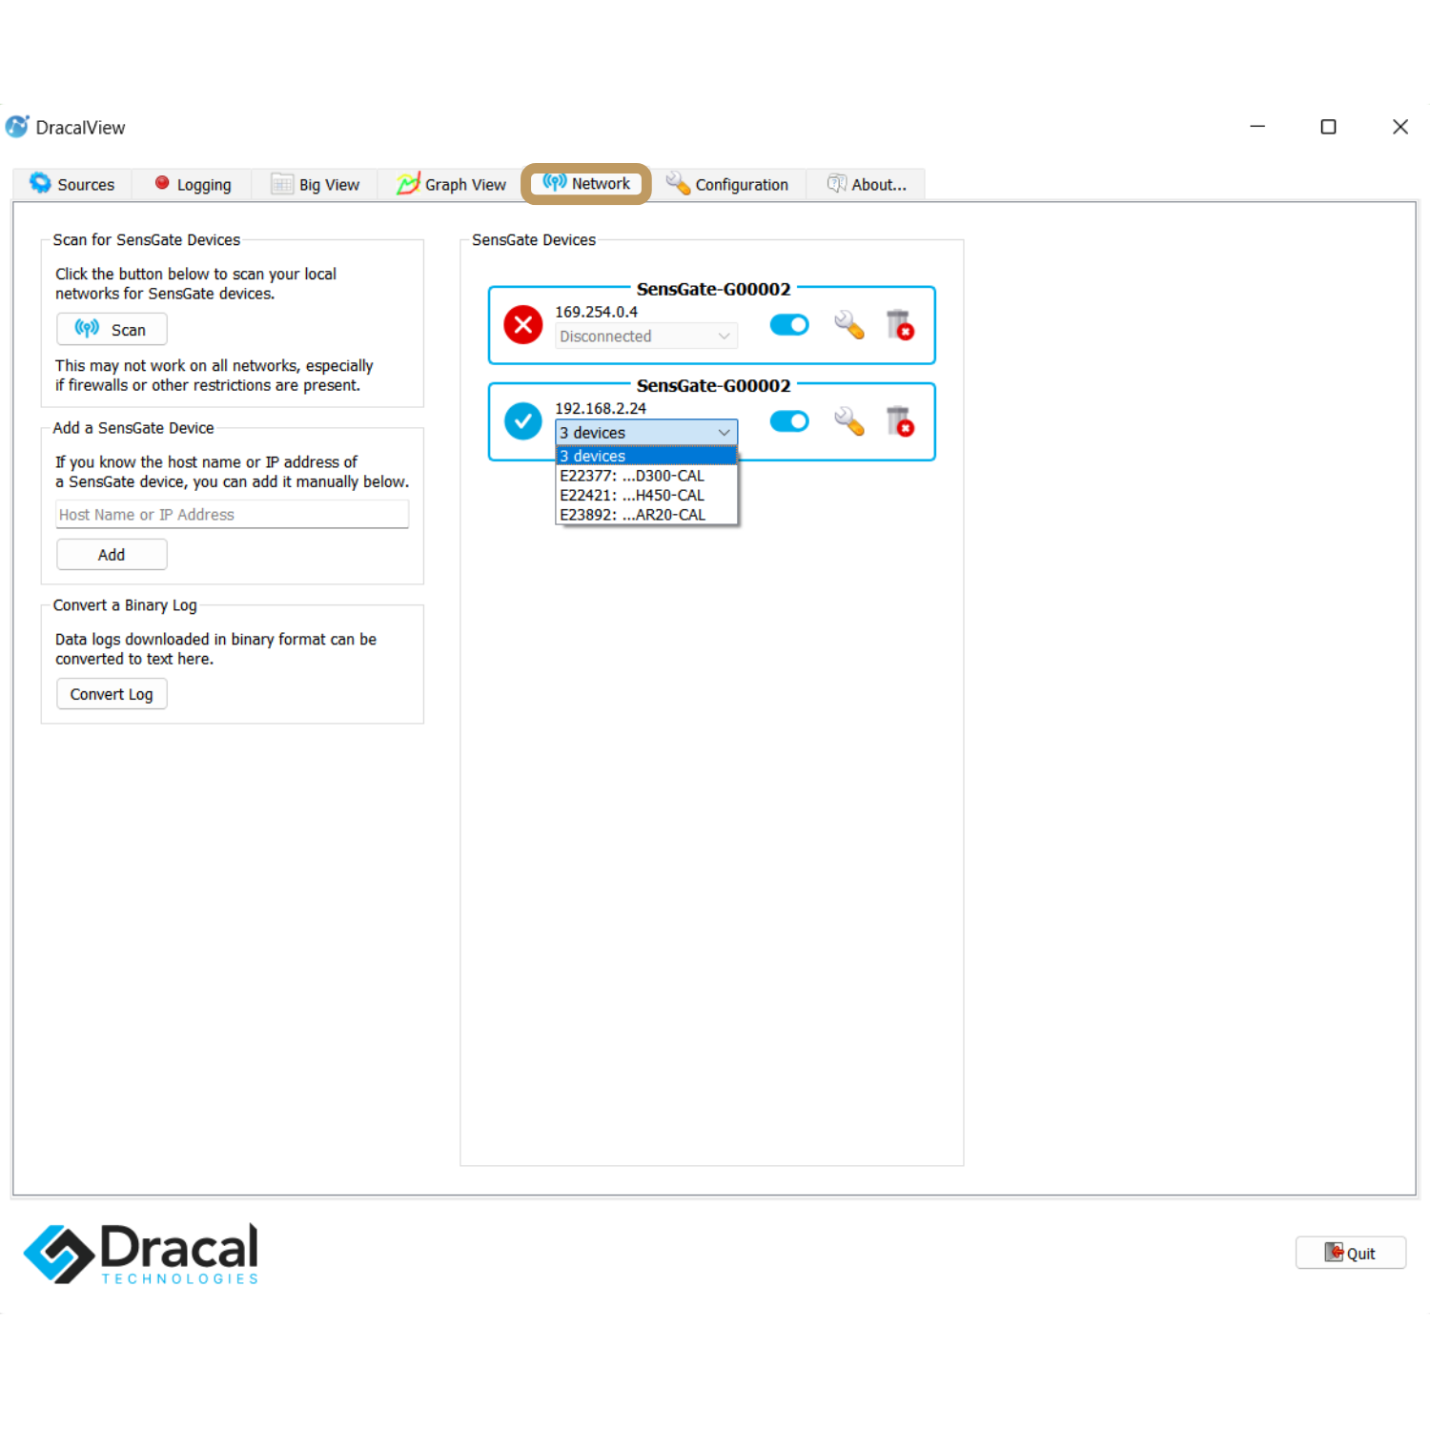Click the Dracal Technologies logo
The height and width of the screenshot is (1430, 1430).
click(x=141, y=1254)
